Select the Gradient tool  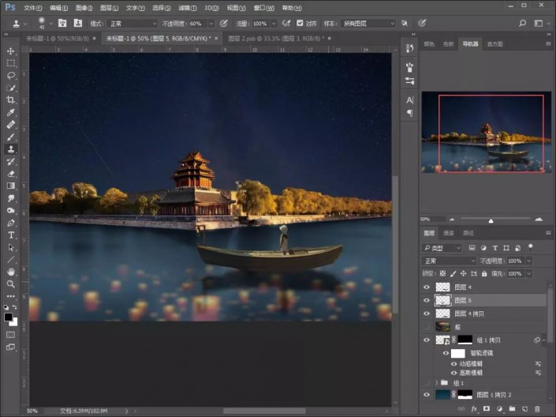click(x=10, y=186)
